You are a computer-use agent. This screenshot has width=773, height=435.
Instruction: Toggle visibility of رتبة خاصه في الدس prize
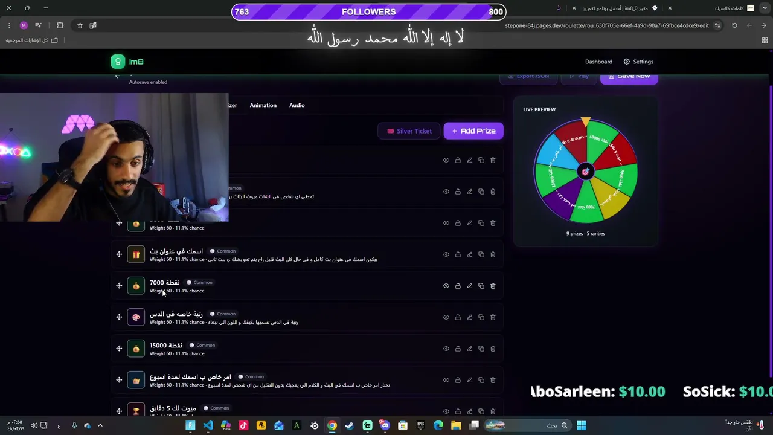tap(446, 317)
